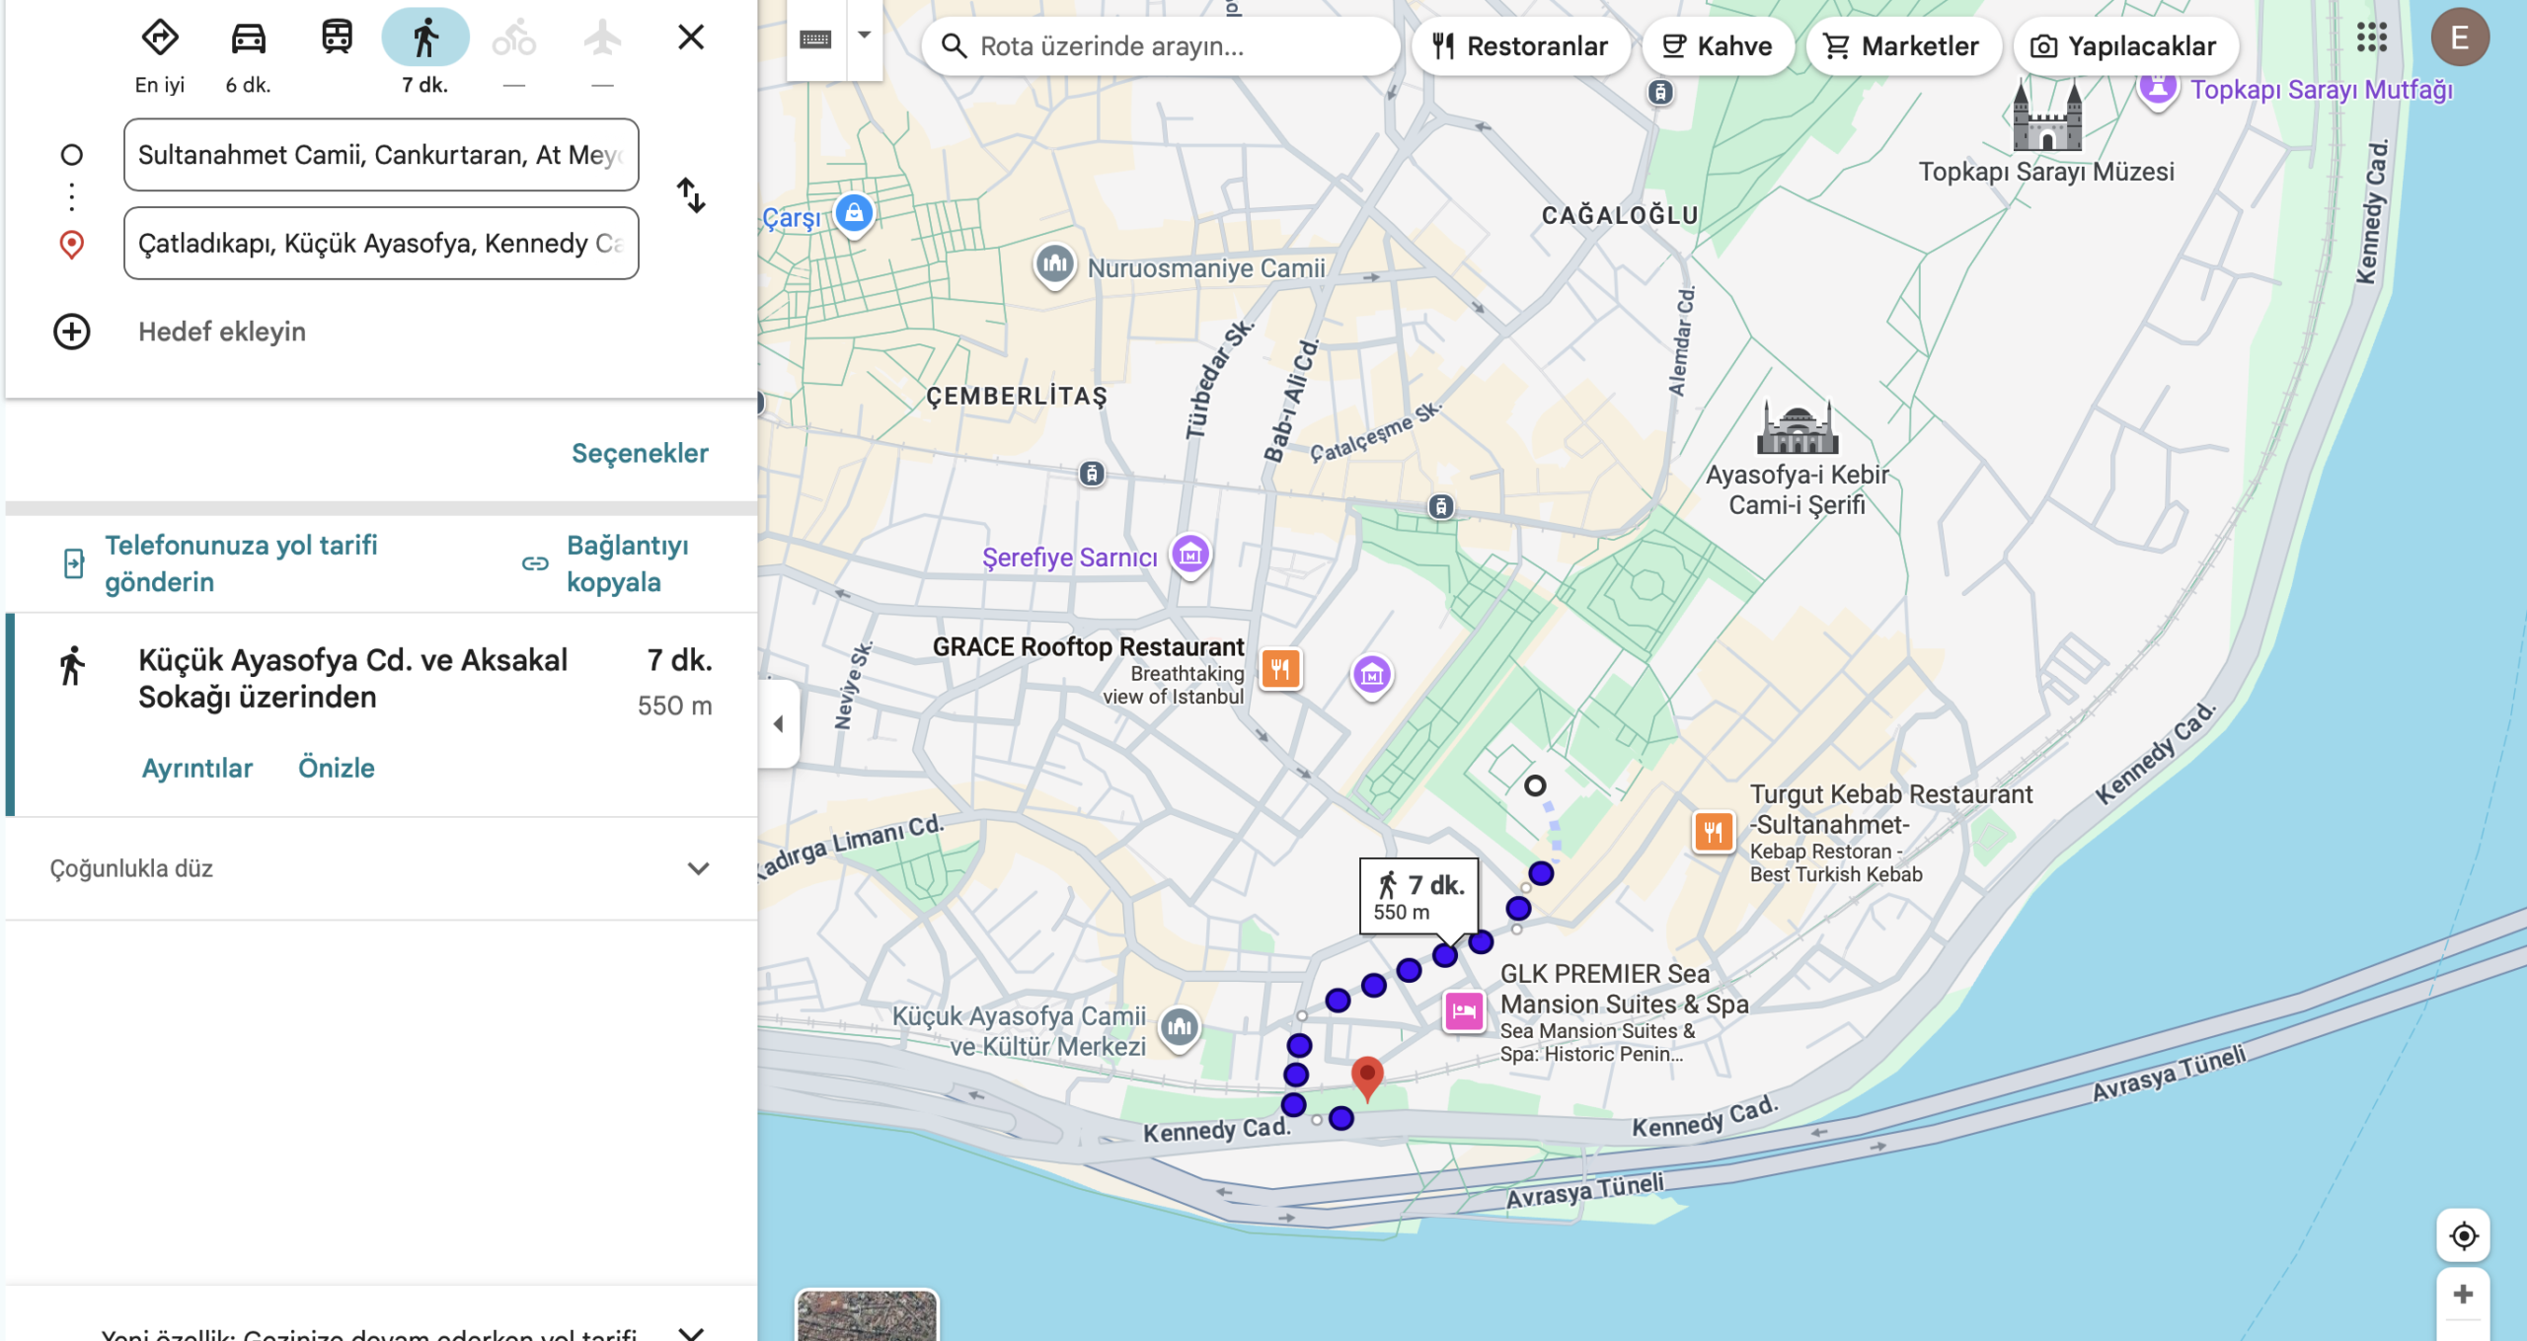This screenshot has width=2527, height=1341.
Task: Open Ayrıntılar route details
Action: (x=197, y=768)
